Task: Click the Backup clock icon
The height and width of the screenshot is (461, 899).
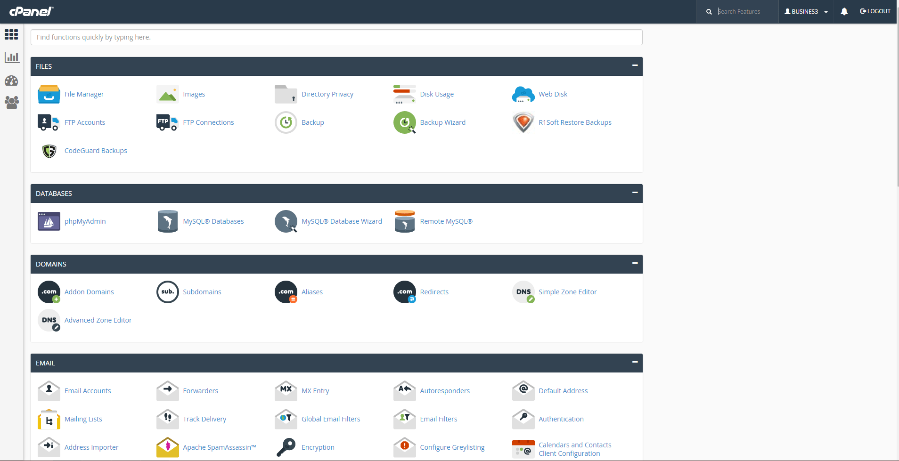Action: (x=286, y=122)
